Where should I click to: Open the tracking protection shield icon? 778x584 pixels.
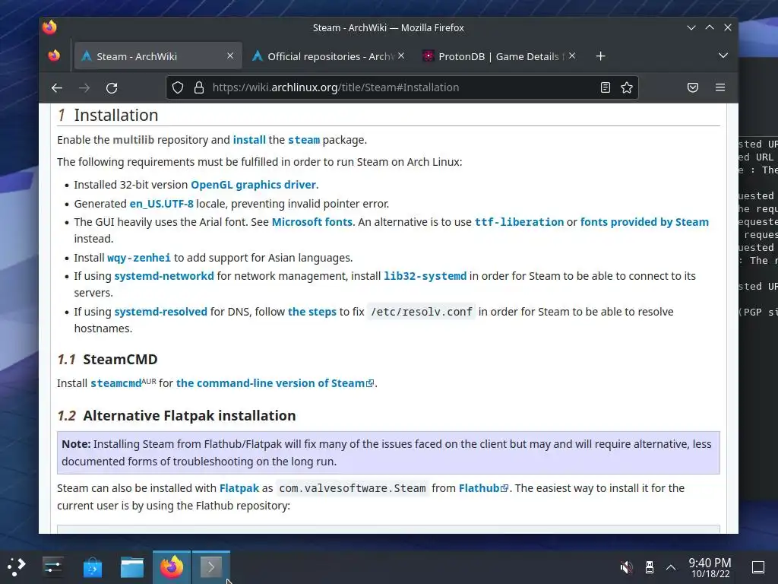[x=178, y=88]
